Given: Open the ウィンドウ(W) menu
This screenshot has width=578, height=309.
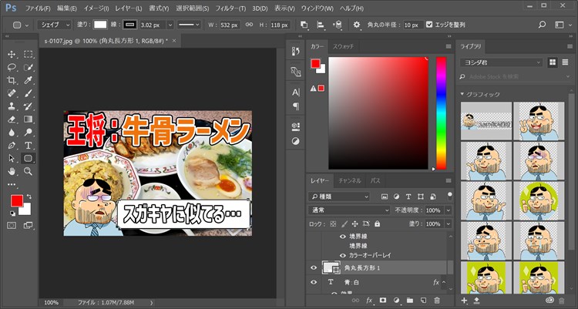Looking at the screenshot, I should 317,8.
